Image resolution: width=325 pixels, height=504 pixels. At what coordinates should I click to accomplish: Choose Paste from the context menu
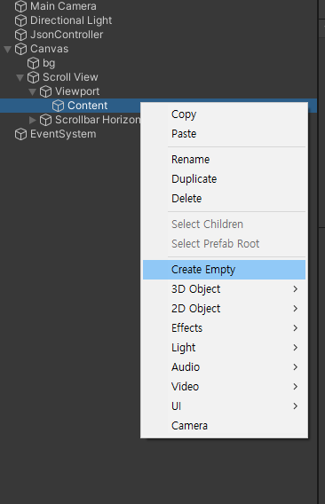tap(224, 134)
